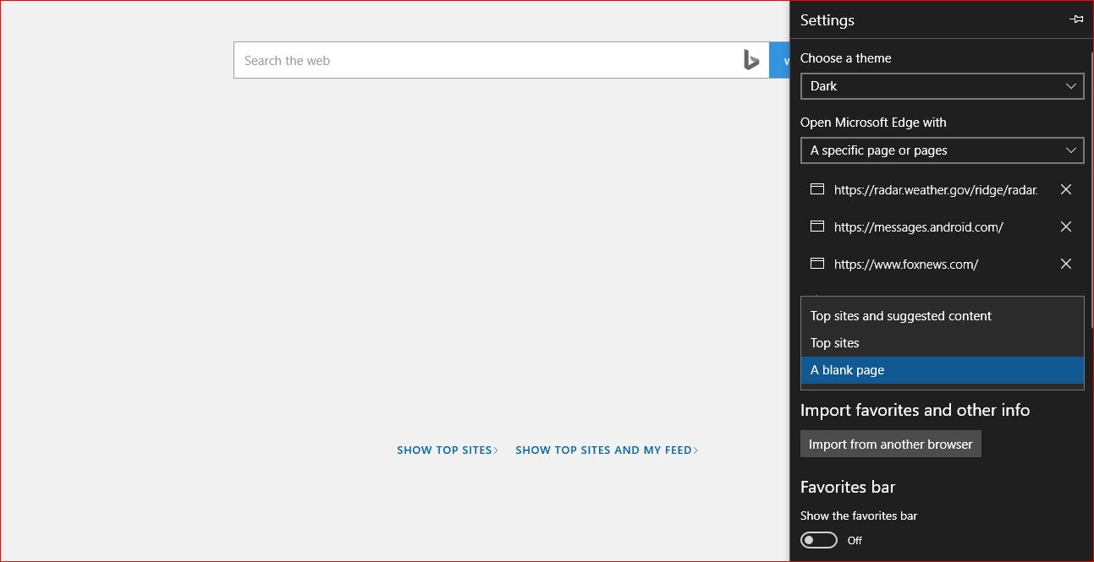
Task: Click the page icon beside messages.android.com
Action: (x=817, y=226)
